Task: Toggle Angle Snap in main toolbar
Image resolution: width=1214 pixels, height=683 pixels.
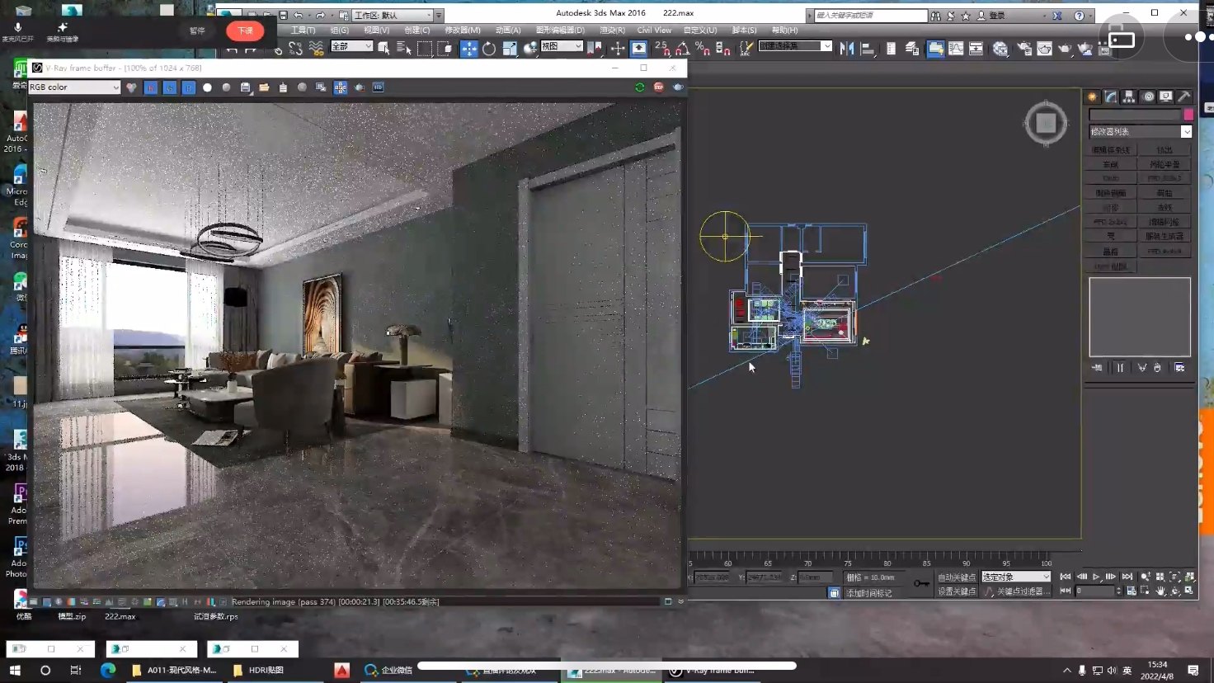Action: tap(683, 49)
